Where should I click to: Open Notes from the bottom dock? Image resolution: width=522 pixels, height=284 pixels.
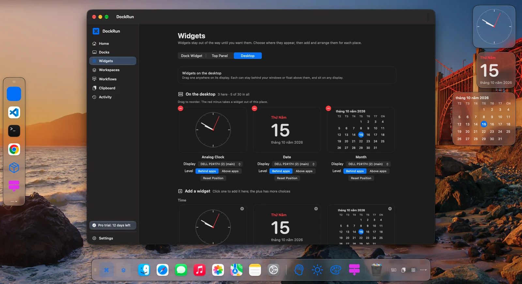click(x=255, y=270)
